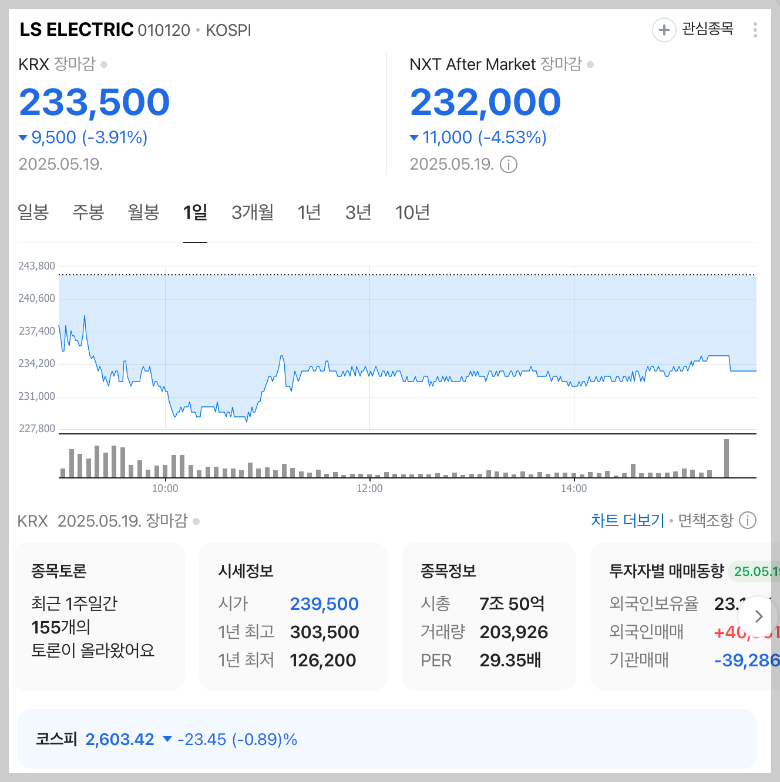The image size is (780, 782).
Task: Click the 25.05.19 date badge
Action: [x=755, y=572]
